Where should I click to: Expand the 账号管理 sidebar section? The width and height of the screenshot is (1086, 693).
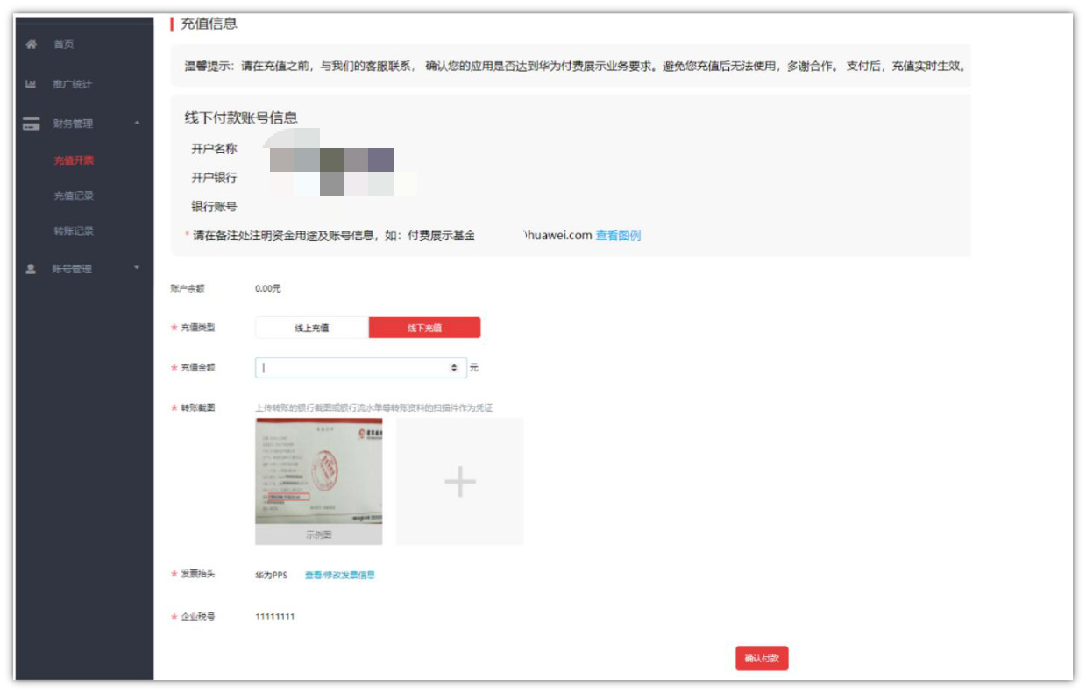click(x=134, y=269)
